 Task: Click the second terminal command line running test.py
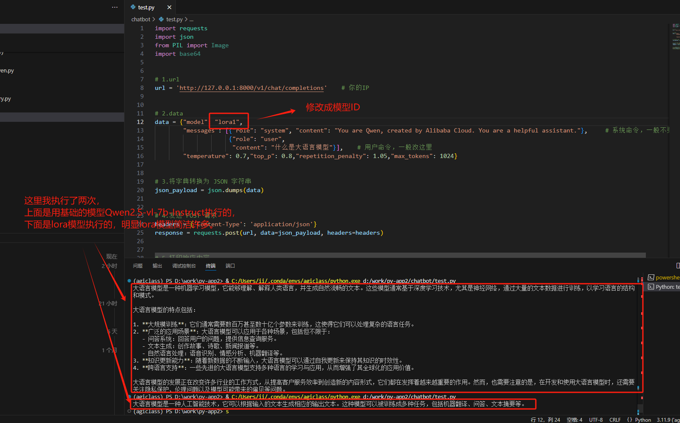(294, 397)
